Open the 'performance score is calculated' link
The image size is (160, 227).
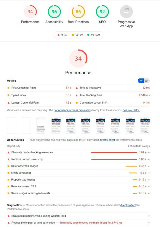pos(72,110)
